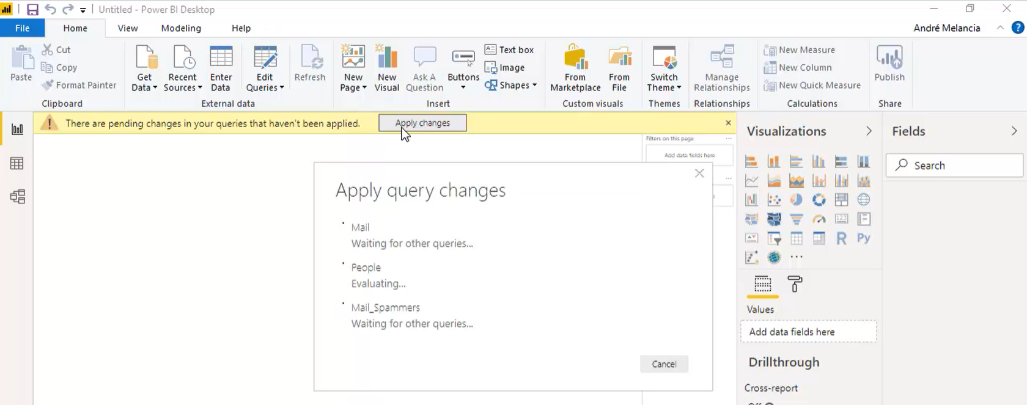Select the funnel chart visualization
Viewport: 1027px width, 405px height.
pos(797,219)
